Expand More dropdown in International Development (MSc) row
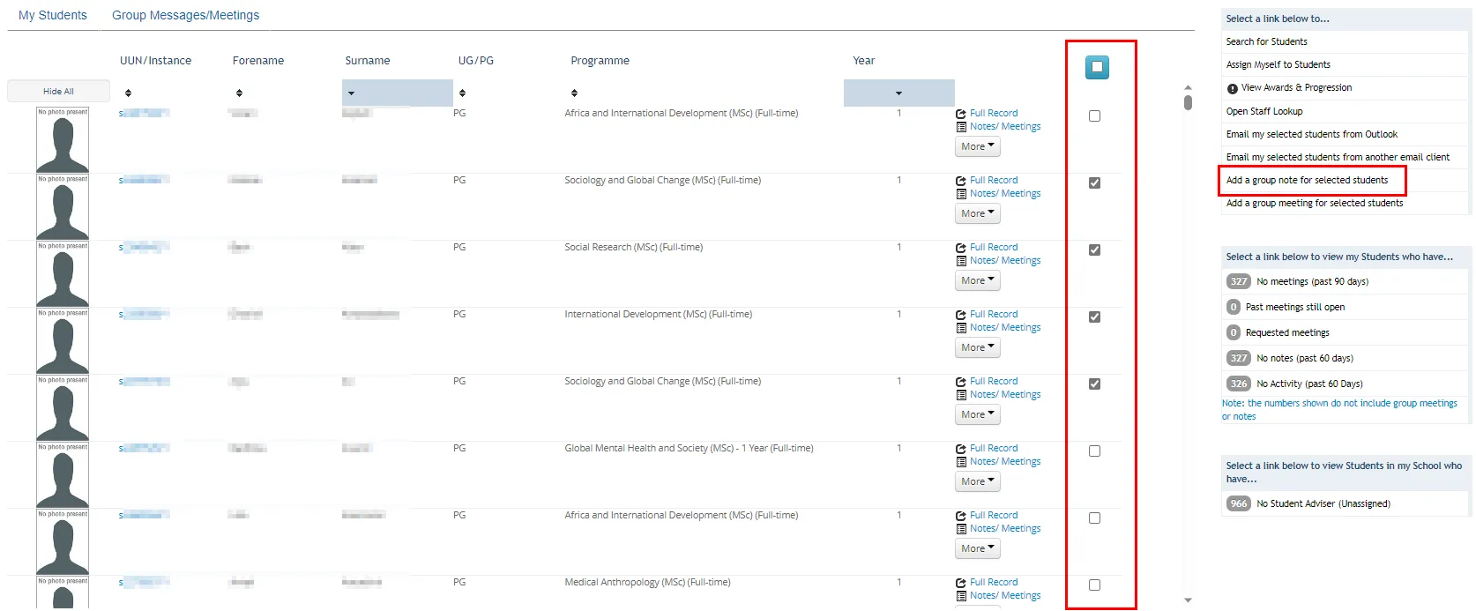The height and width of the screenshot is (611, 1476). [x=978, y=347]
